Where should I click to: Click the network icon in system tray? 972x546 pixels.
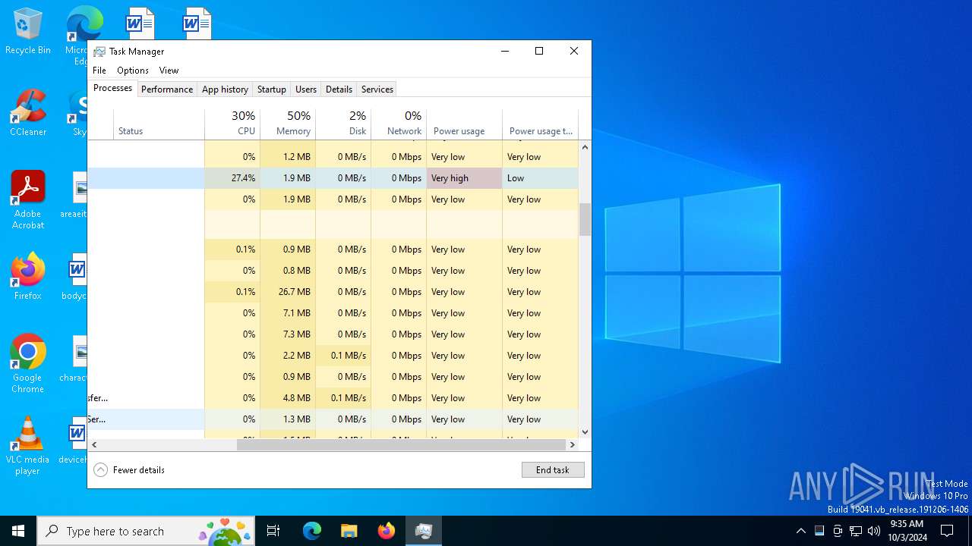click(856, 531)
